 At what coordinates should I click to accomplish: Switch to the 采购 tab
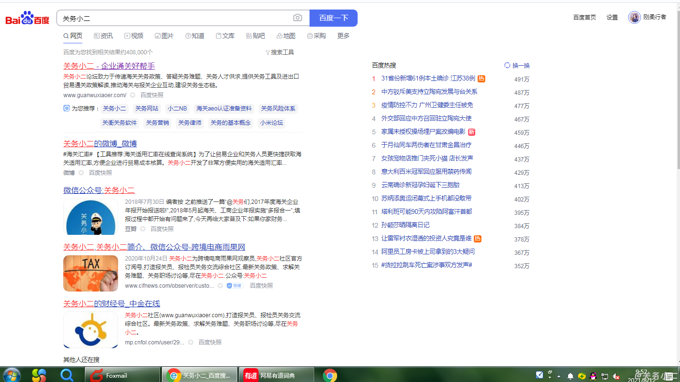coord(317,36)
